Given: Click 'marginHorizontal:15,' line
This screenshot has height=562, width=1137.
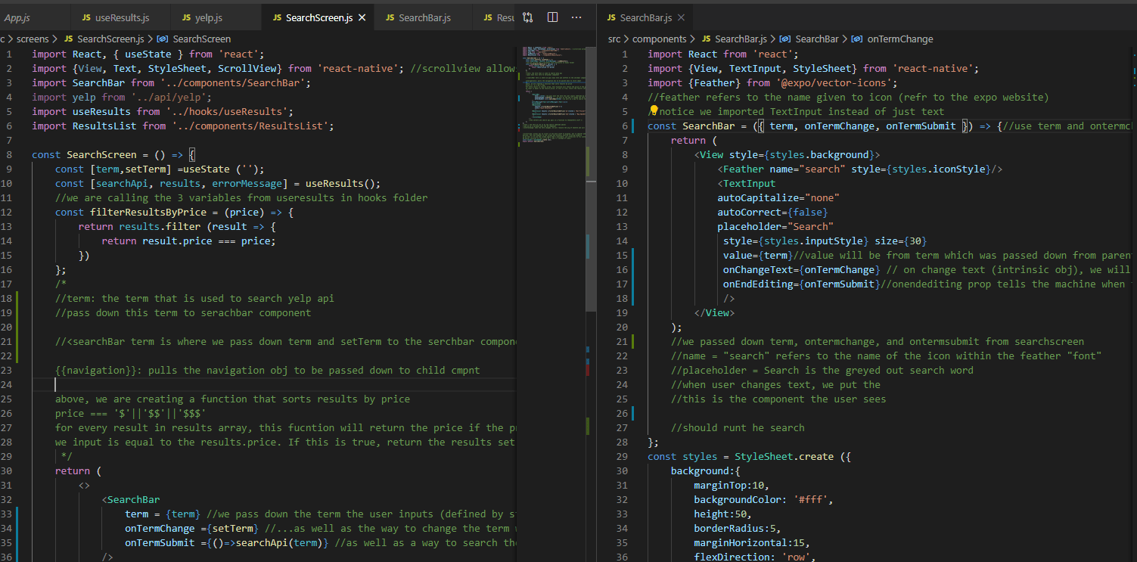Looking at the screenshot, I should point(752,542).
